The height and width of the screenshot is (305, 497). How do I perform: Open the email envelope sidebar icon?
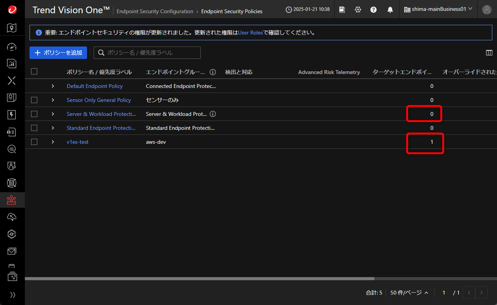click(12, 251)
